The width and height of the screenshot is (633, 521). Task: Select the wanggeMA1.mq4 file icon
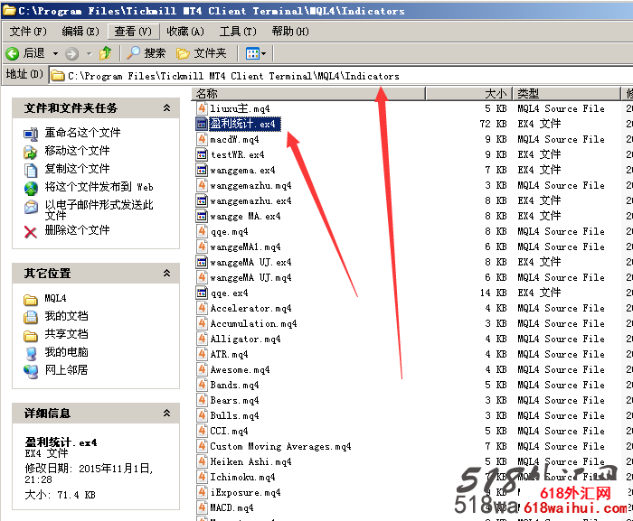click(x=202, y=247)
